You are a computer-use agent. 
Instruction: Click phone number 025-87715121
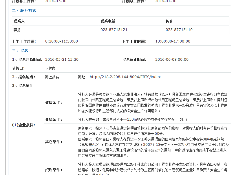pyautogui.click(x=114, y=30)
